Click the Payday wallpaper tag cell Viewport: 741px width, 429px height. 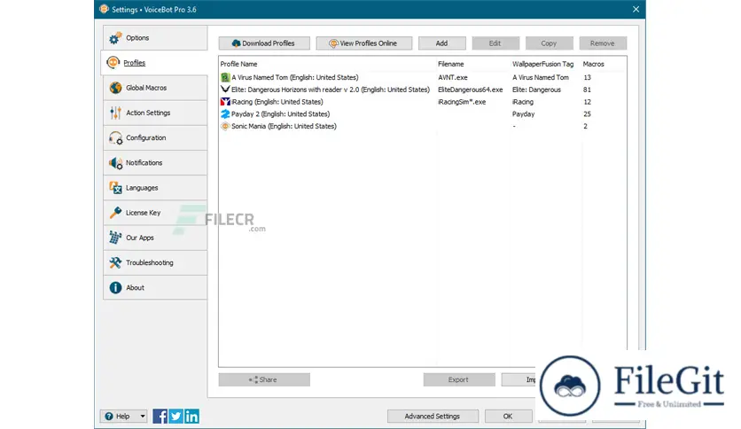[524, 114]
